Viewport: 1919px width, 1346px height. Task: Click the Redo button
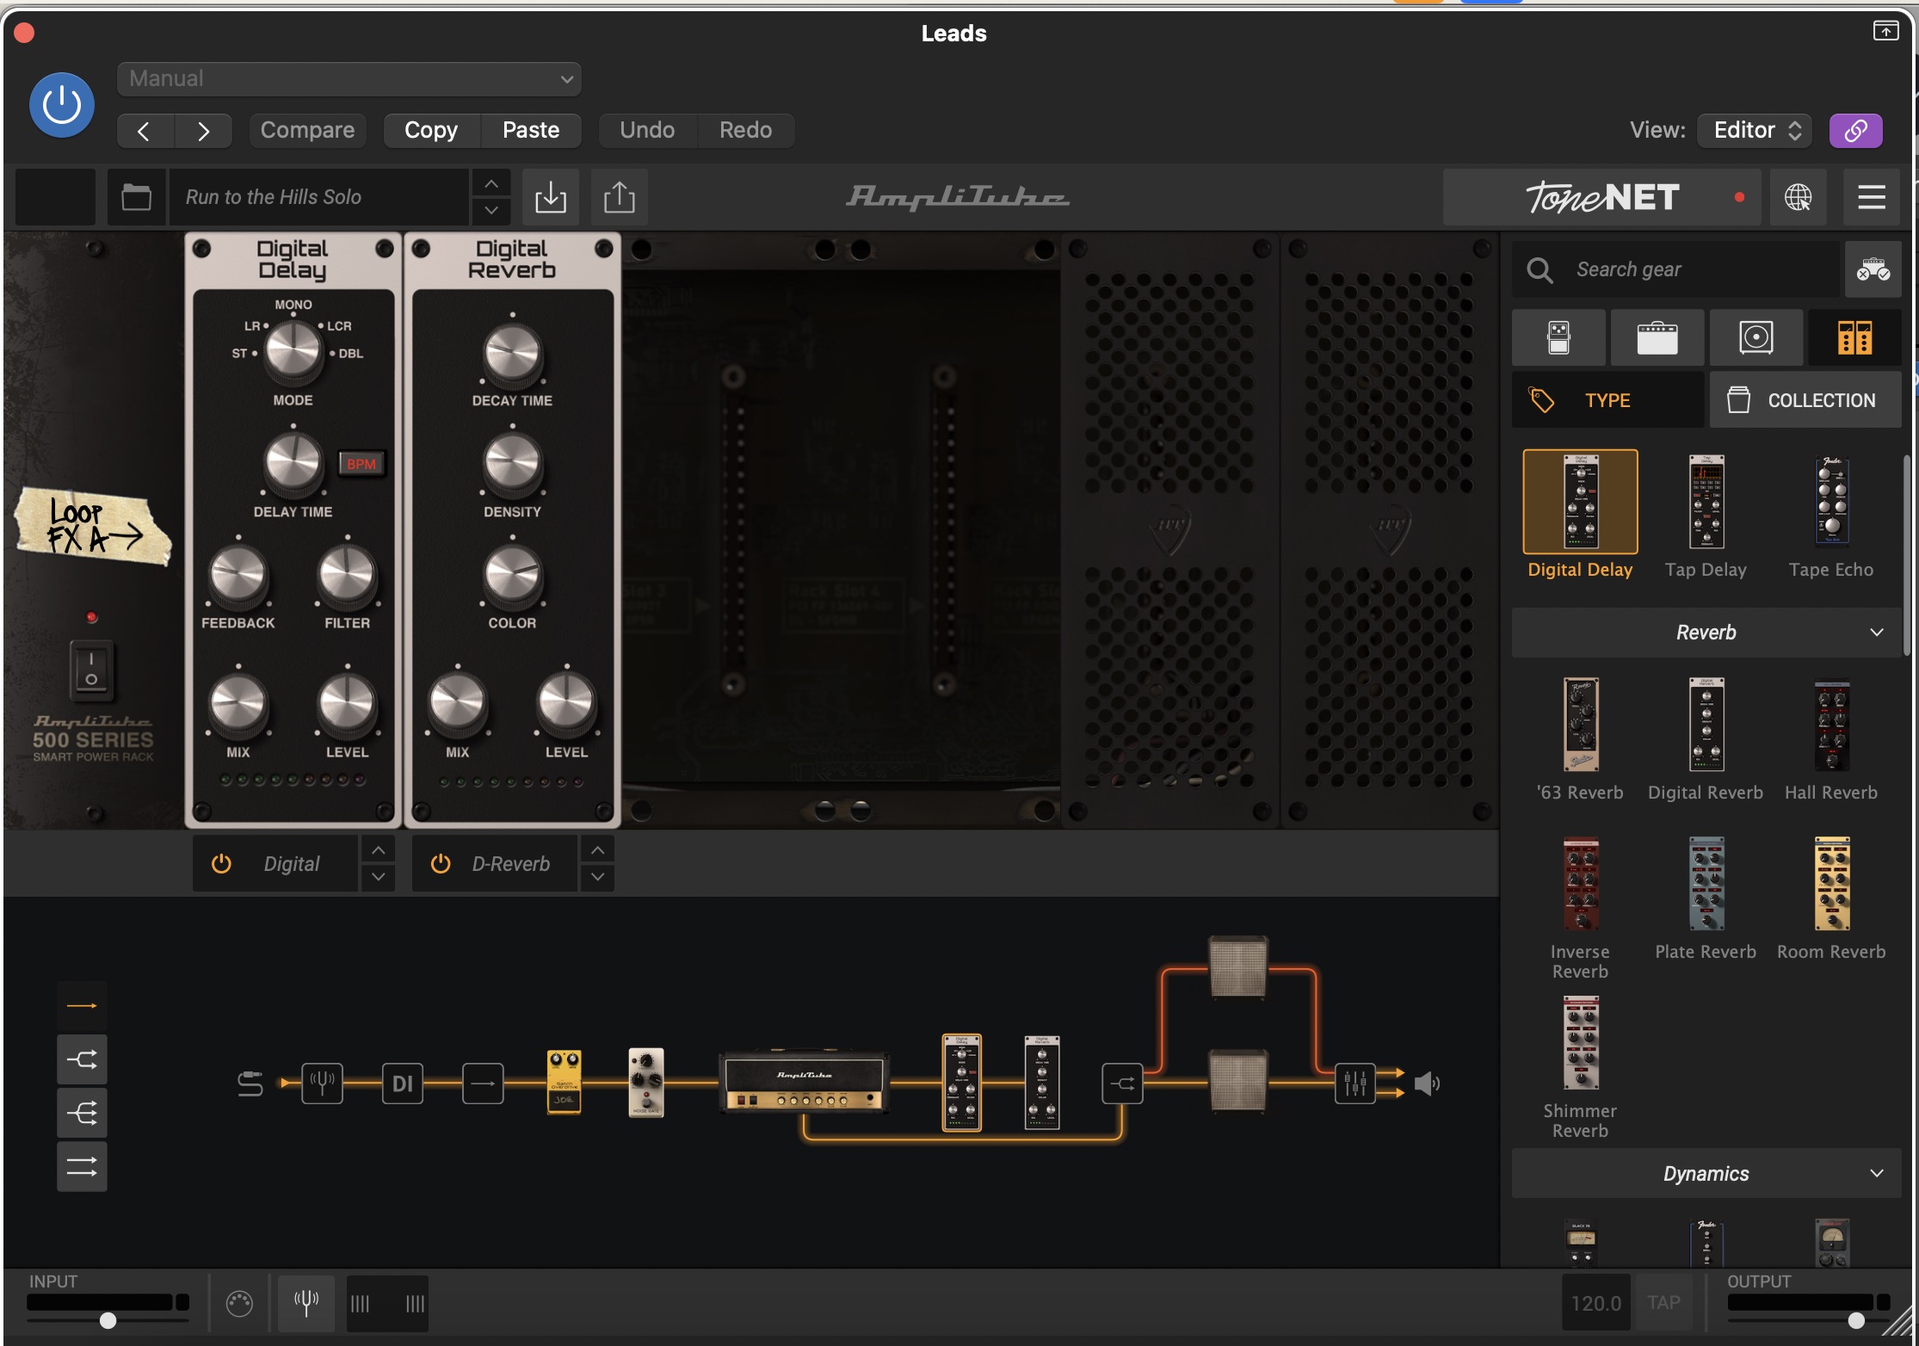tap(745, 130)
